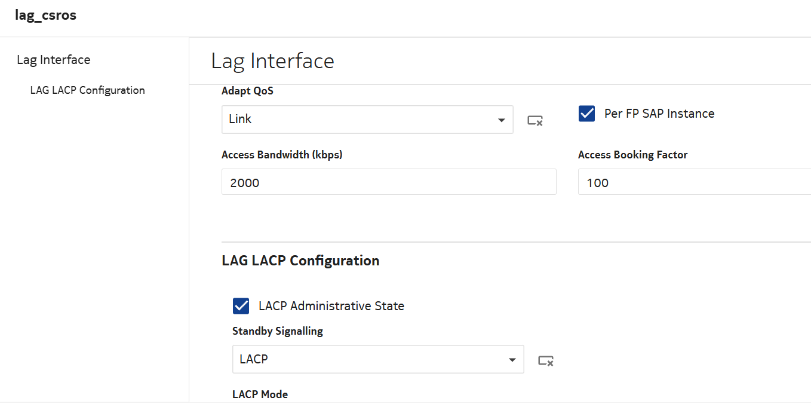Jump to LAG LACP Configuration from the sidebar
The image size is (811, 413).
(87, 90)
